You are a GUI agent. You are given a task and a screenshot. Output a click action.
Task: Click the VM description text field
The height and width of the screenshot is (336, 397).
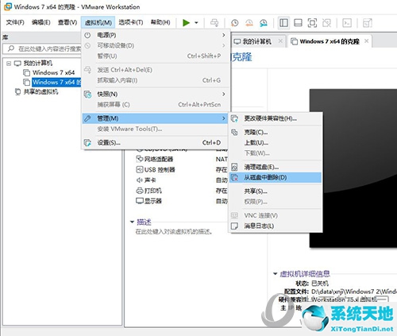(x=174, y=232)
